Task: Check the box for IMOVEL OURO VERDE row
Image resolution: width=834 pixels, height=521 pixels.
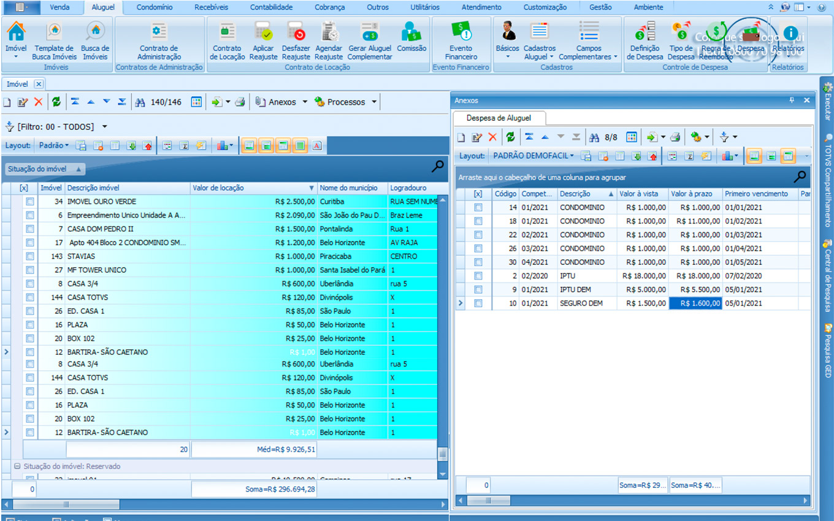Action: tap(30, 202)
